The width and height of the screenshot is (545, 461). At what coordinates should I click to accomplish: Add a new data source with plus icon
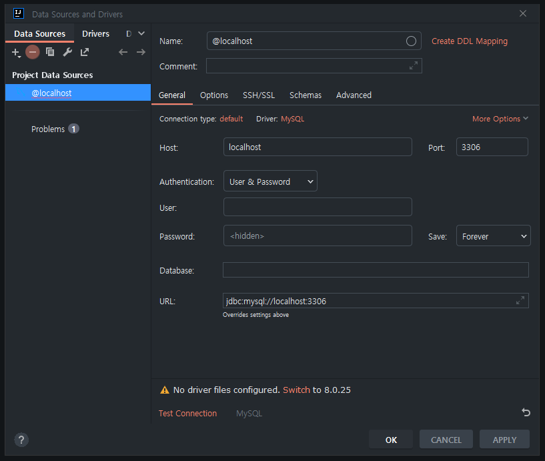click(x=16, y=53)
